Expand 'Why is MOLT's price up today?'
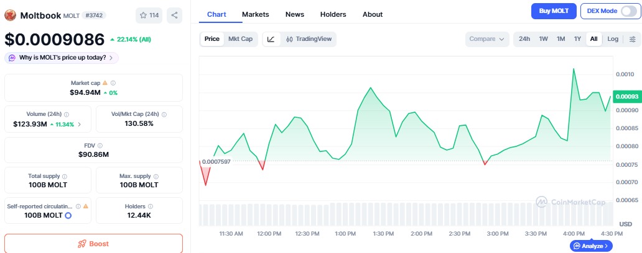Screen dimensions: 642x253 pos(62,58)
